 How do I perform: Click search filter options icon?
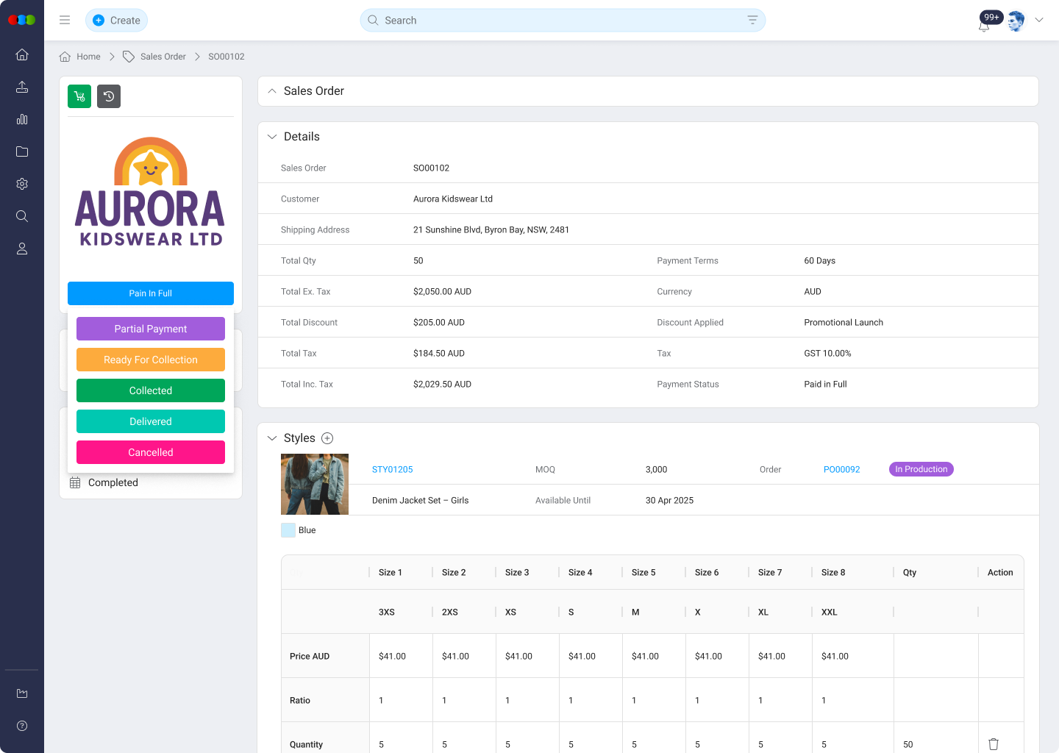tap(752, 21)
